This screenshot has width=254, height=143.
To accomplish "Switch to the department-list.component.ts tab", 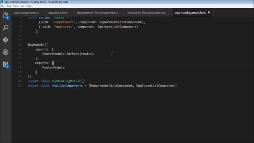I will 98,13.
